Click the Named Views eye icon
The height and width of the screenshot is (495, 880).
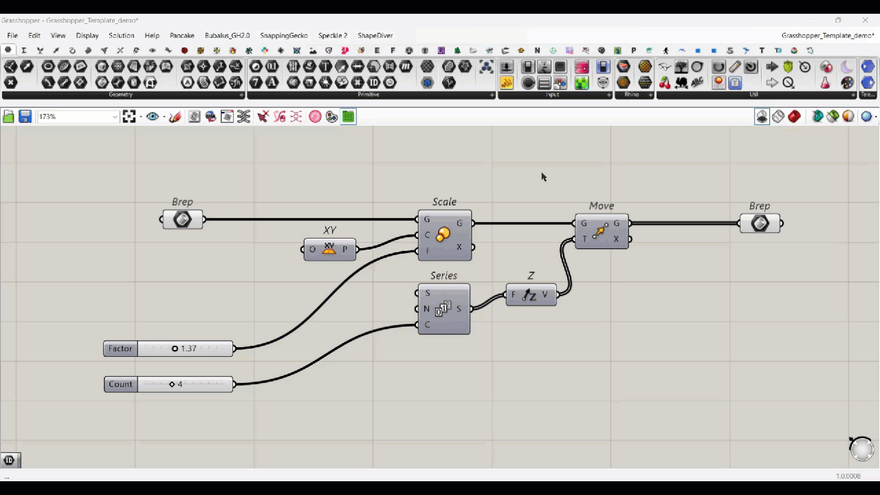point(153,117)
